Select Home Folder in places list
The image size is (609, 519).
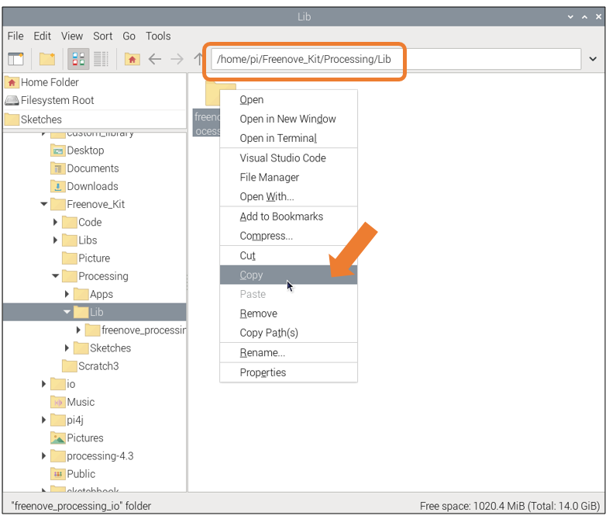[x=95, y=82]
